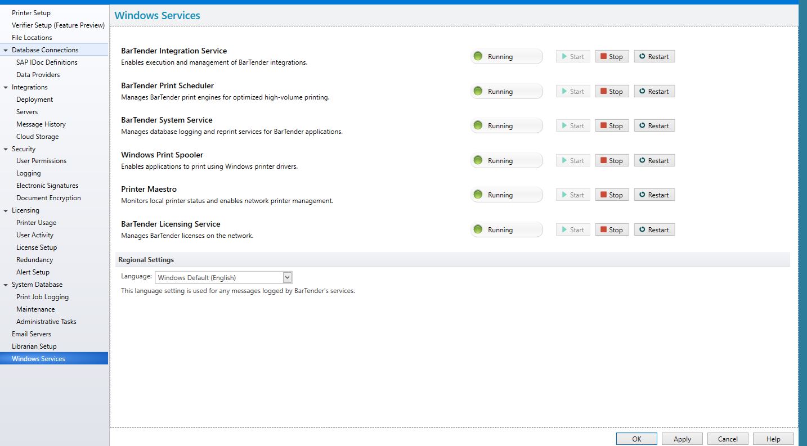Image resolution: width=807 pixels, height=446 pixels.
Task: Open Electronic Signatures
Action: pyautogui.click(x=47, y=186)
